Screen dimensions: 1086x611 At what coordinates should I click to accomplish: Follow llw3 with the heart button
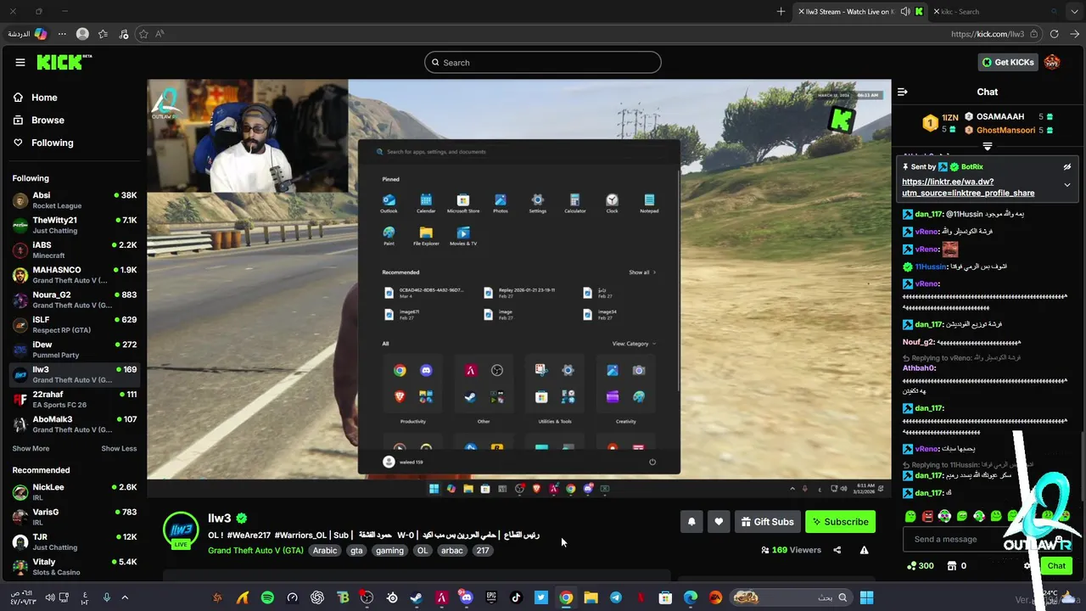(719, 522)
